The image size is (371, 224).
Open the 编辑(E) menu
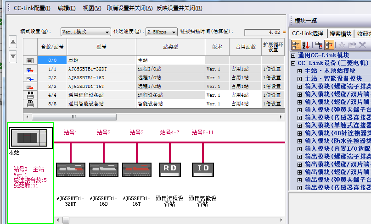click(x=67, y=8)
